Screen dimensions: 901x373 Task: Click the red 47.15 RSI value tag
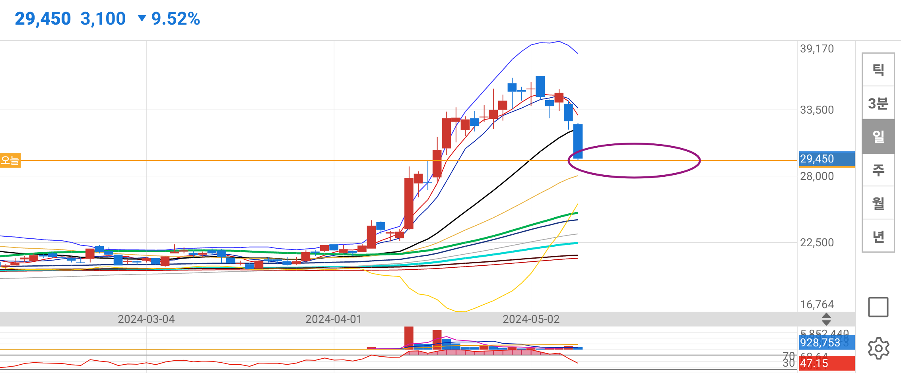point(826,363)
